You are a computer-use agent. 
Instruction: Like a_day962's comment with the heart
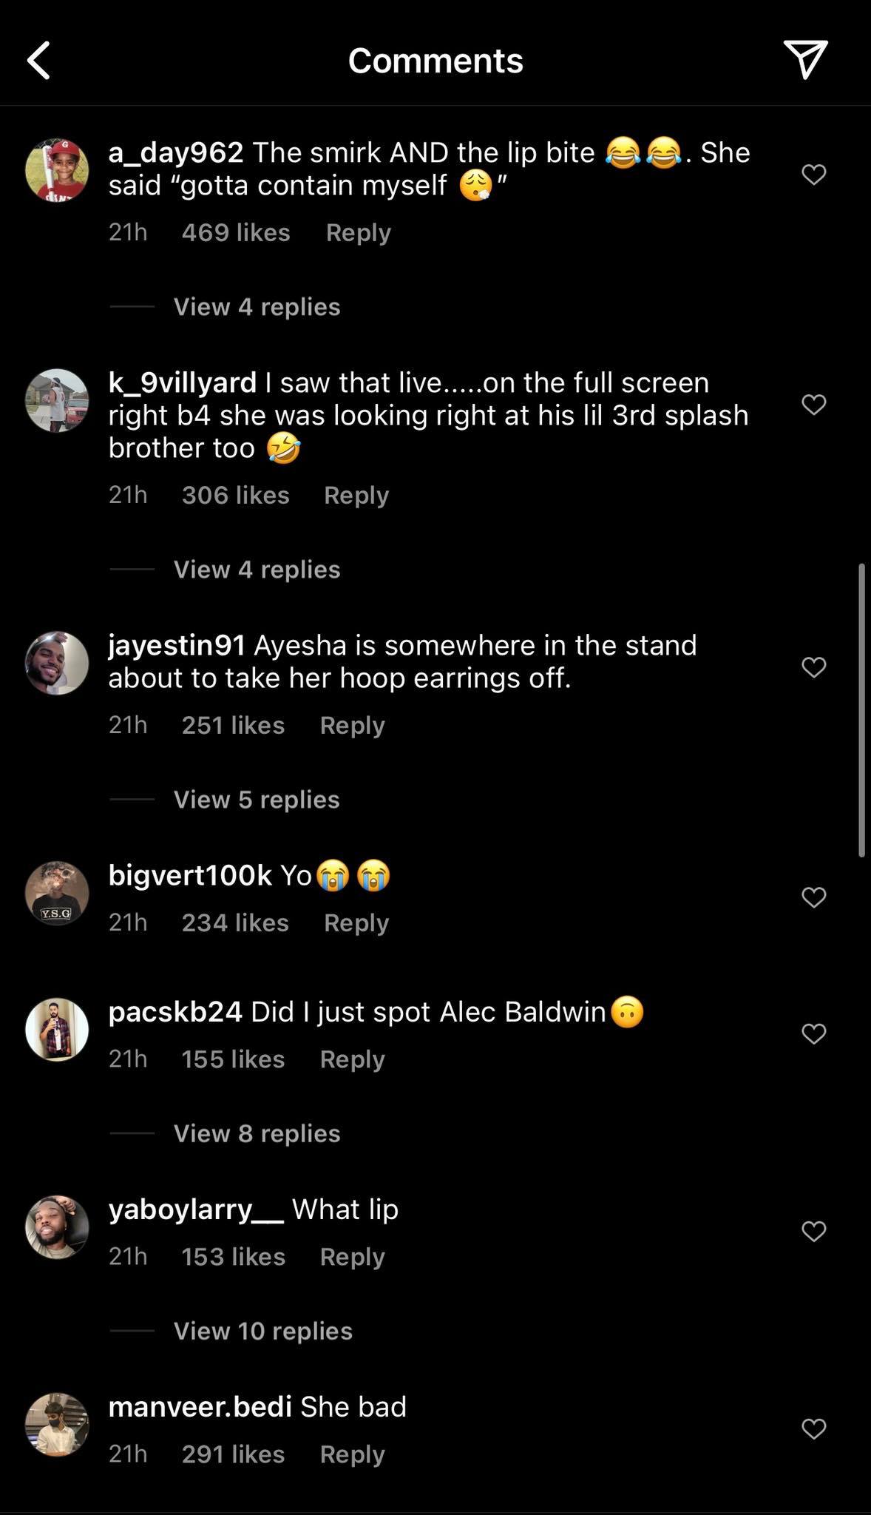pyautogui.click(x=813, y=175)
